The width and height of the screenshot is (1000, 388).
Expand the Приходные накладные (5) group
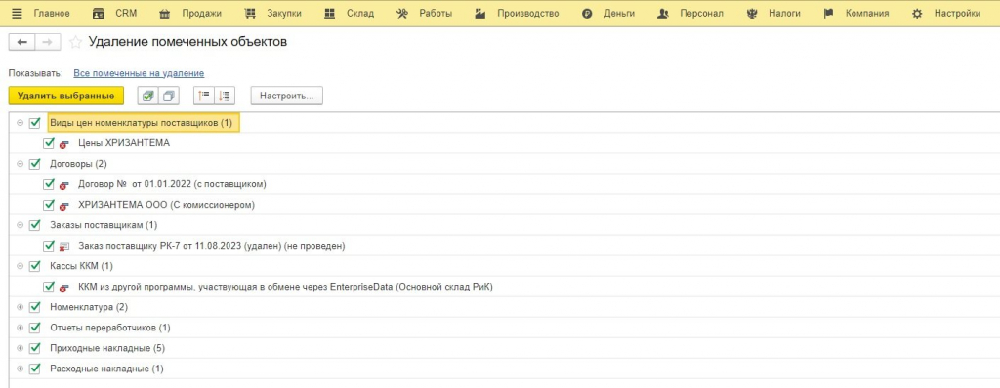21,348
